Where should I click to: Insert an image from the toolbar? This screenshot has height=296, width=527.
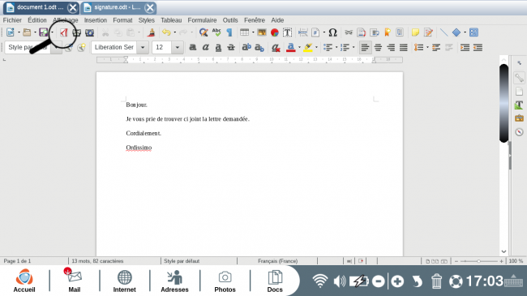tap(262, 32)
